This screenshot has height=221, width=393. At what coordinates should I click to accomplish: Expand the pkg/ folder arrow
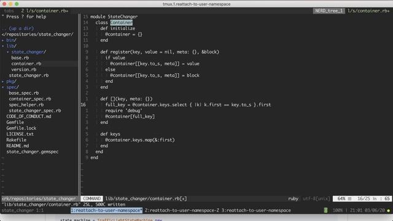tap(2, 82)
